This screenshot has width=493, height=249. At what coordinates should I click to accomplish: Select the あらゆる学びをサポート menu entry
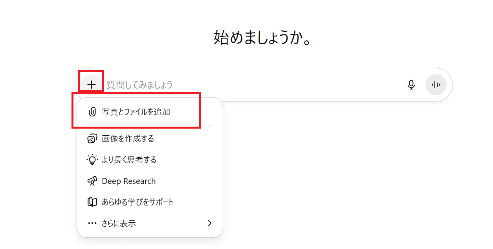tap(138, 202)
